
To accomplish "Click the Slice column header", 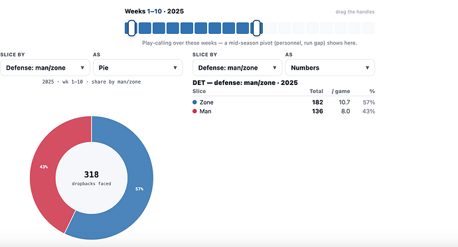I will [199, 91].
